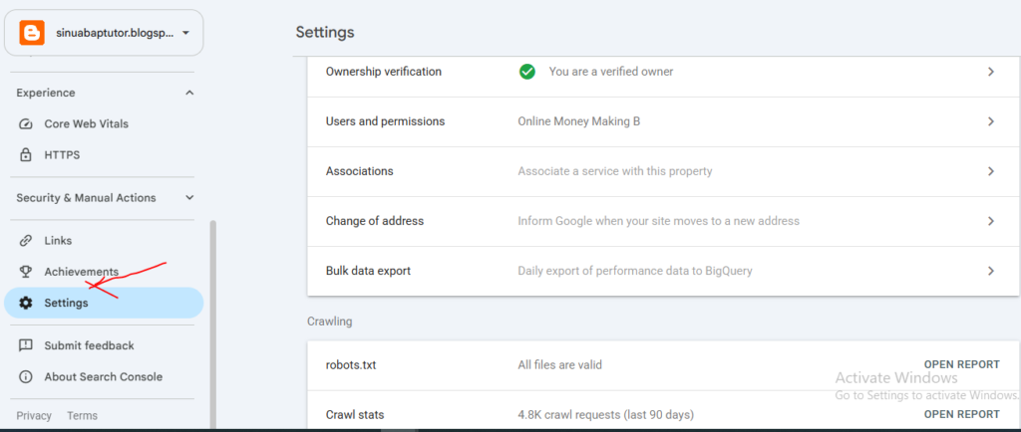Click the Settings gear icon
This screenshot has height=432, width=1021.
click(x=26, y=303)
